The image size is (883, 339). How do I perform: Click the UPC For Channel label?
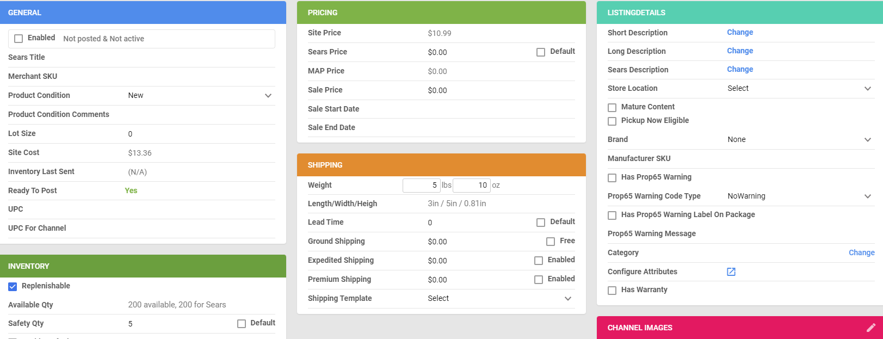tap(37, 228)
